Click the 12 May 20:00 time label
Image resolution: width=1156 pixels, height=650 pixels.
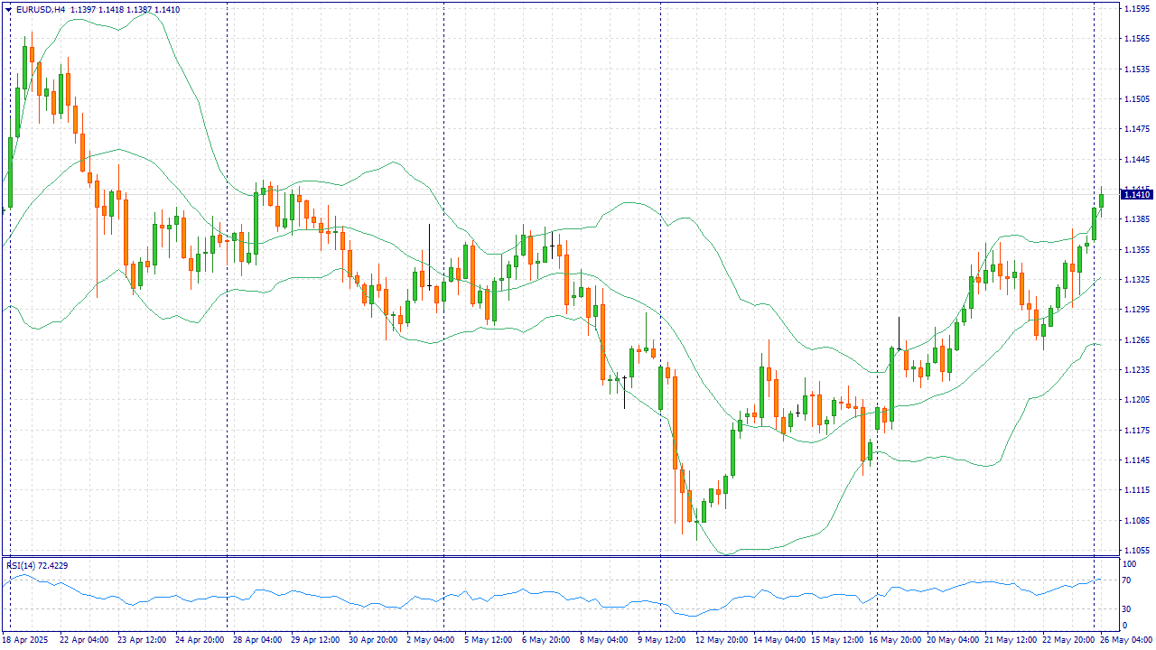[x=721, y=640]
